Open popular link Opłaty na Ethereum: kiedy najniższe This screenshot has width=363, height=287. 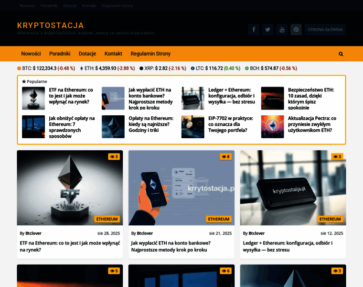tap(151, 124)
